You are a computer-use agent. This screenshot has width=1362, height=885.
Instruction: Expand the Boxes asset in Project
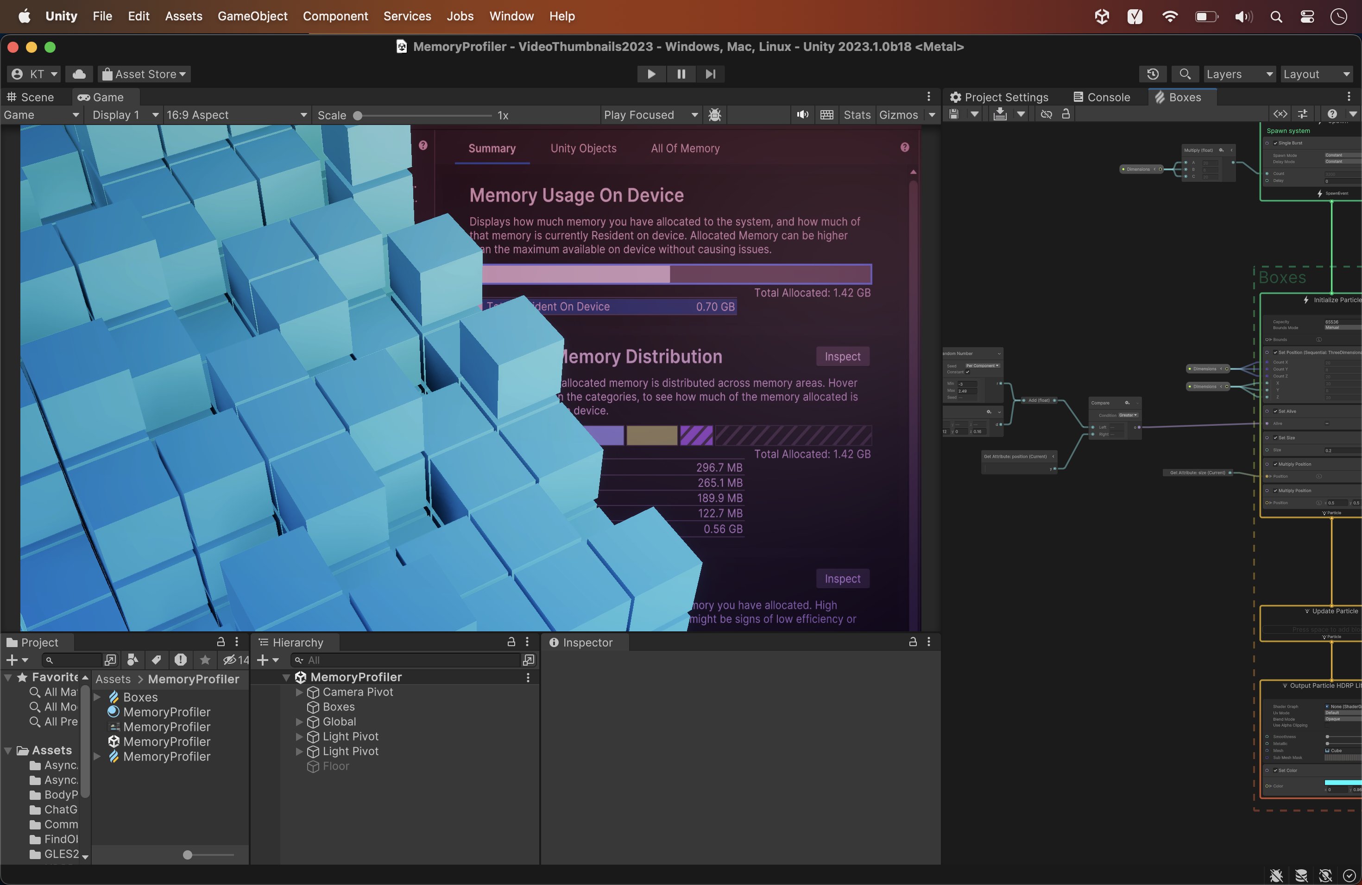click(97, 697)
